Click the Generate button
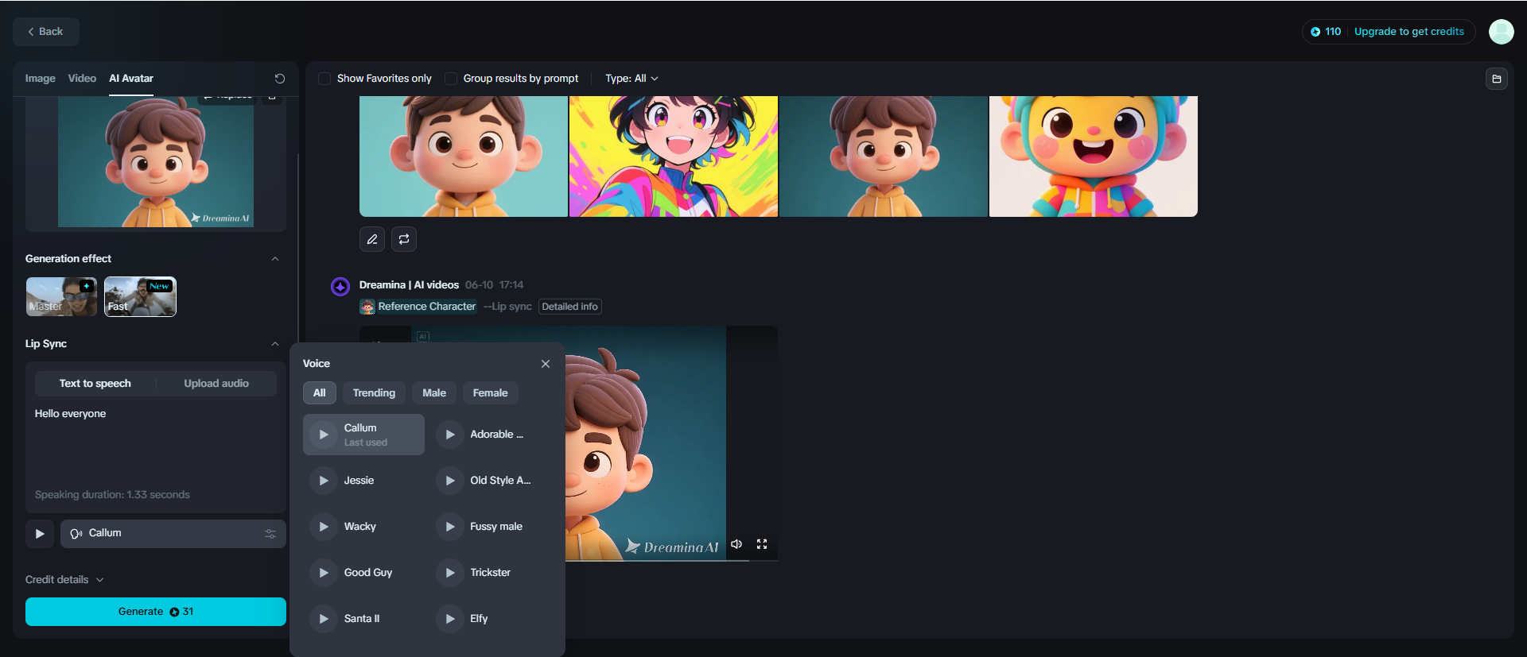This screenshot has width=1527, height=657. [x=156, y=612]
